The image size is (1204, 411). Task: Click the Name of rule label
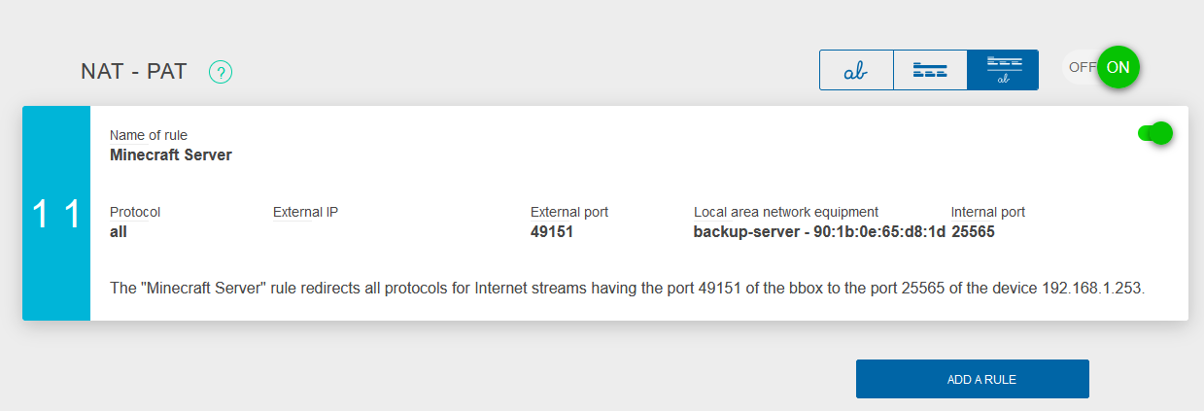pyautogui.click(x=149, y=135)
